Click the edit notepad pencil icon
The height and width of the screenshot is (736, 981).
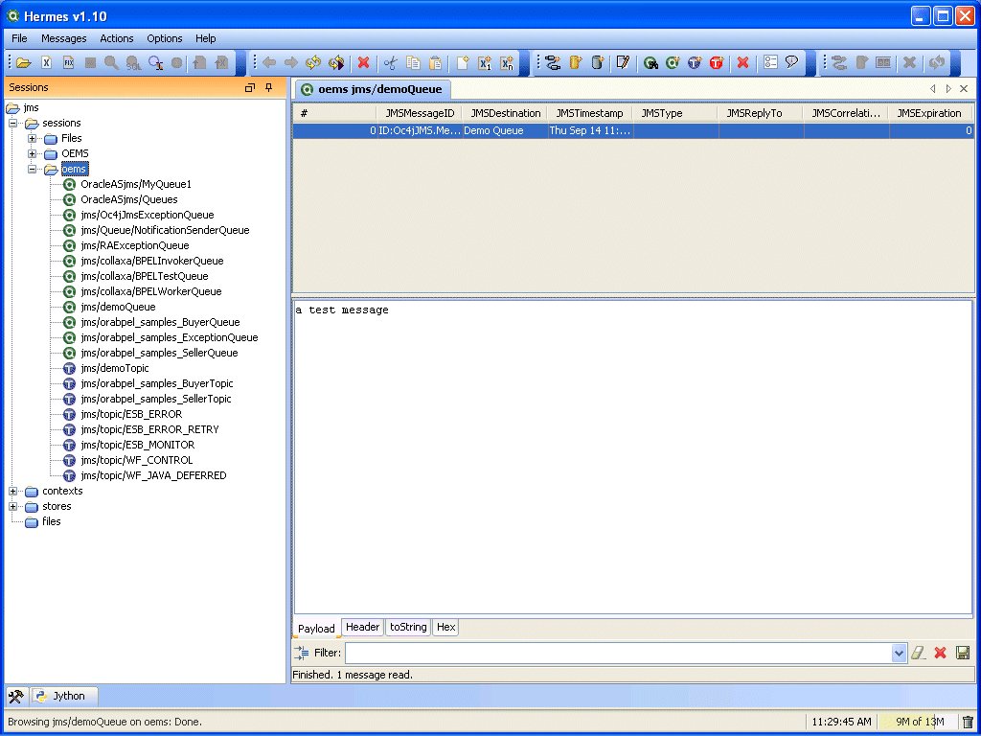tap(623, 62)
